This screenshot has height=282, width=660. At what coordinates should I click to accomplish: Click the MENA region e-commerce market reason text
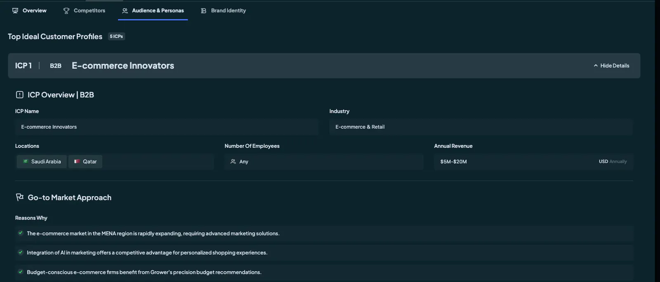[153, 233]
